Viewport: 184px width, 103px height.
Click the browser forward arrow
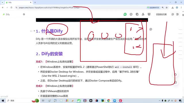(7, 7)
